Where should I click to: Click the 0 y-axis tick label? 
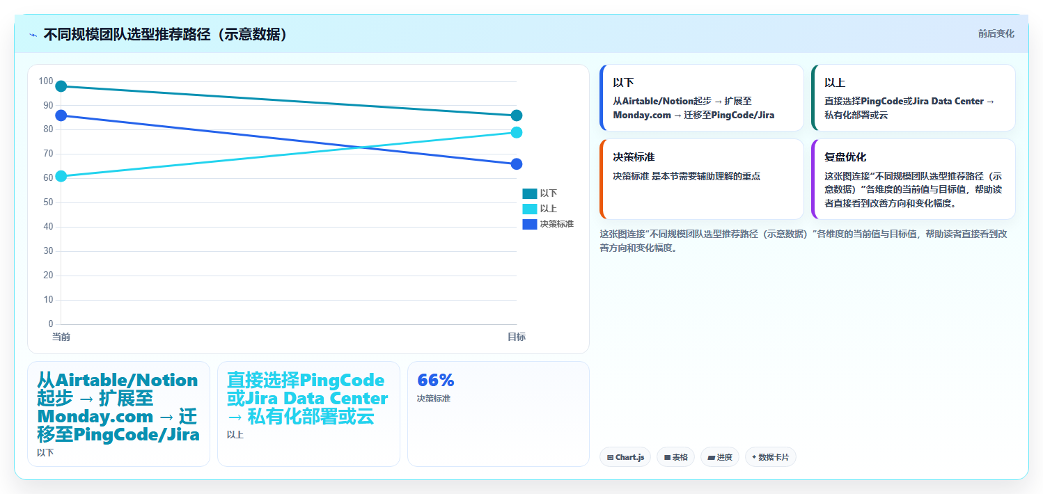pyautogui.click(x=51, y=324)
